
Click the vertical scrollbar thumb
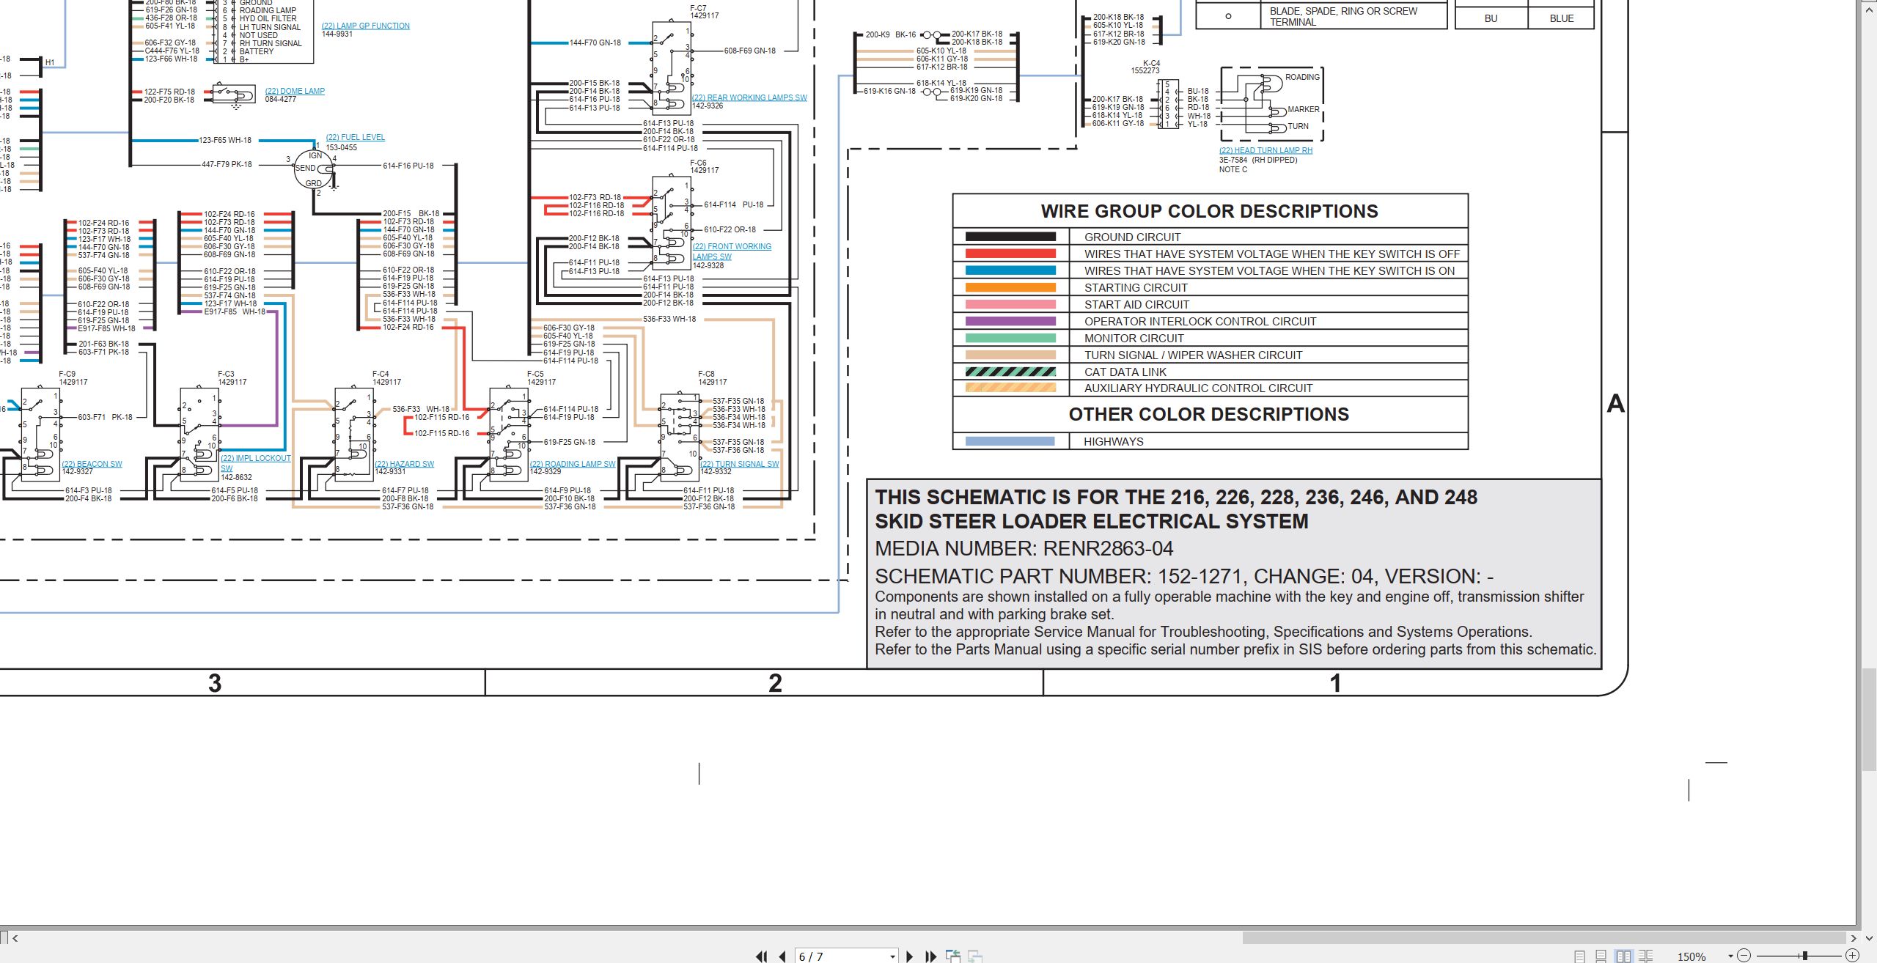coord(1869,719)
